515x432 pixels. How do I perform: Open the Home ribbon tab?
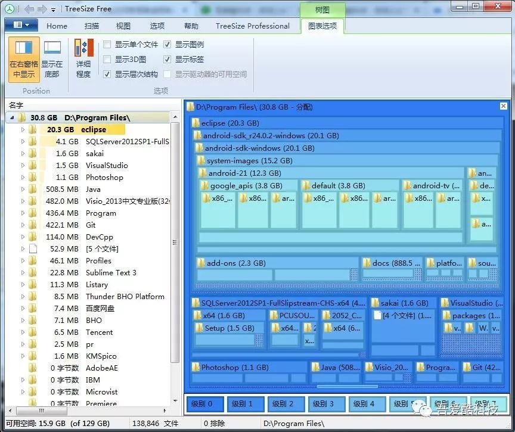57,26
